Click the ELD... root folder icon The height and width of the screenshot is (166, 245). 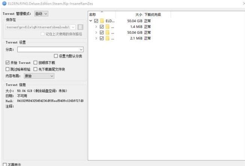102,21
